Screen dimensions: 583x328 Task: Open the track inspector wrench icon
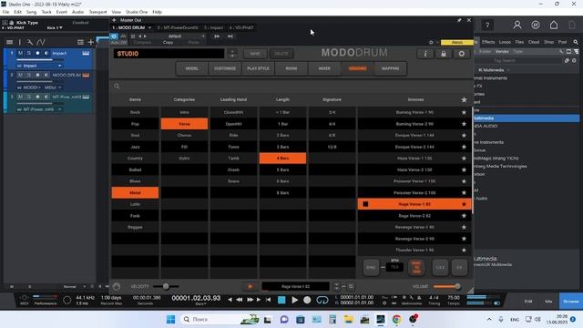coord(30,42)
